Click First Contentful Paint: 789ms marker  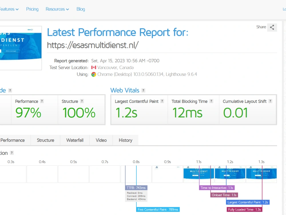(158, 210)
